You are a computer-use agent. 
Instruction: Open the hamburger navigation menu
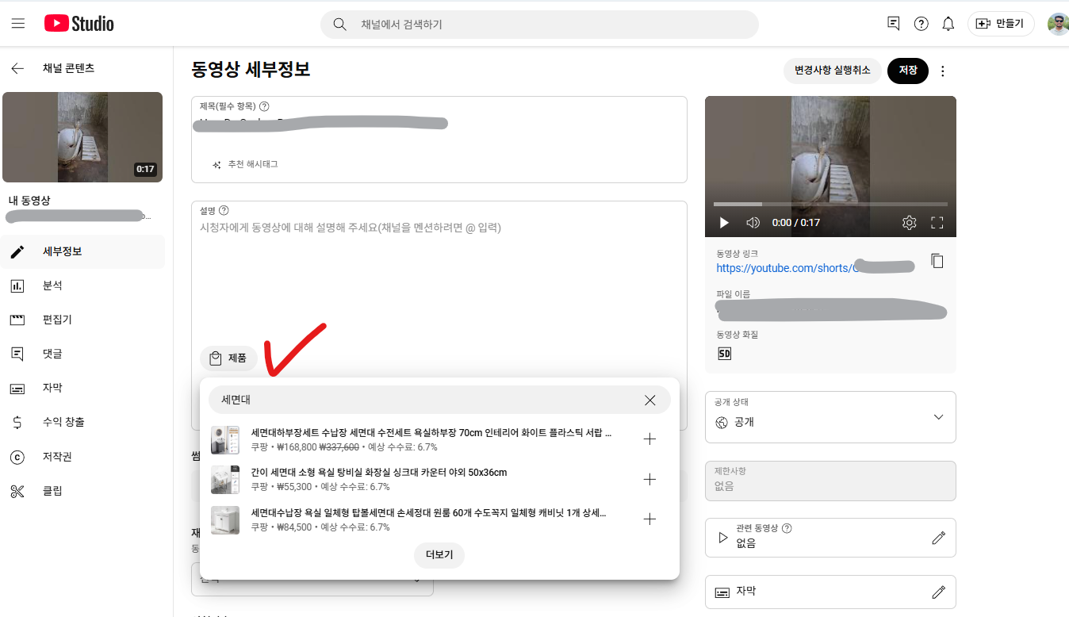[x=18, y=24]
